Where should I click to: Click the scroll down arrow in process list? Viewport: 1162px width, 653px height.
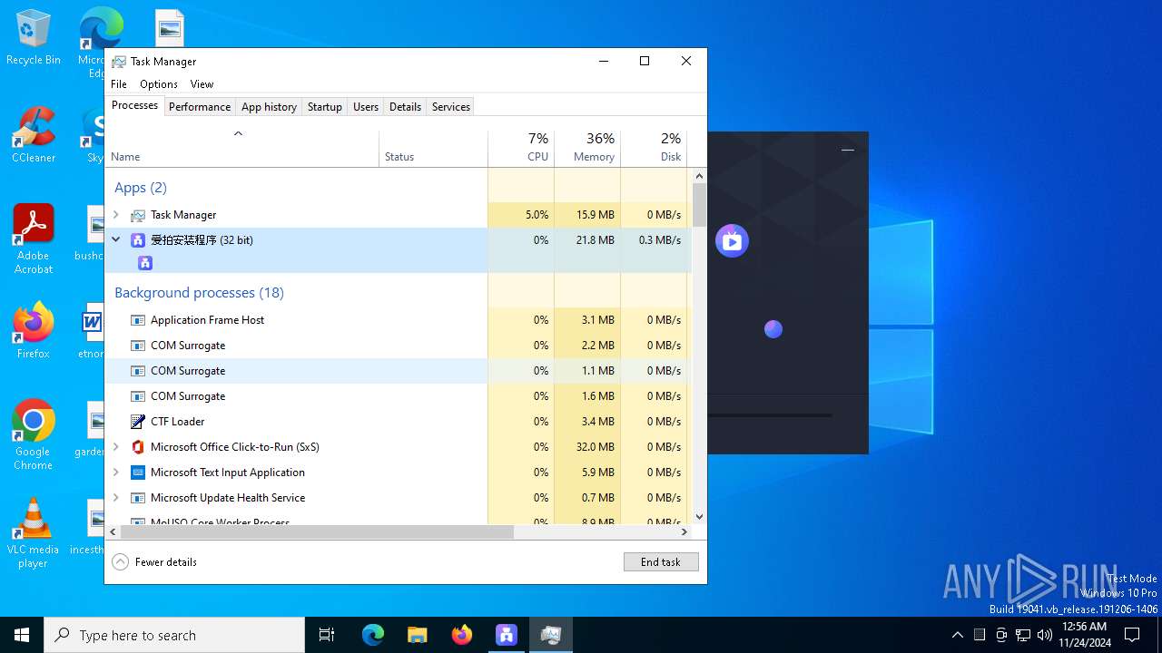(x=699, y=517)
